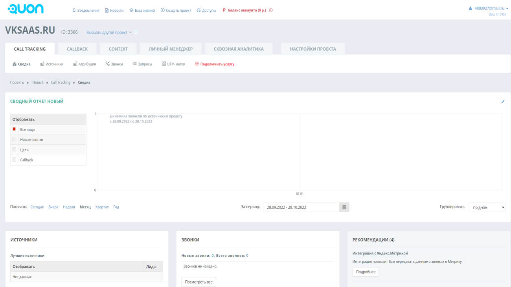Screen dimensions: 511x287
Task: Click the Посмотреть все button
Action: 199,282
